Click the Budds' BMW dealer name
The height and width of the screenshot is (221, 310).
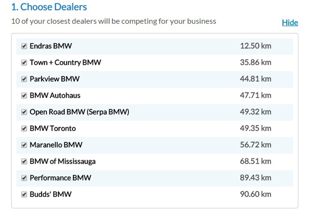[50, 194]
